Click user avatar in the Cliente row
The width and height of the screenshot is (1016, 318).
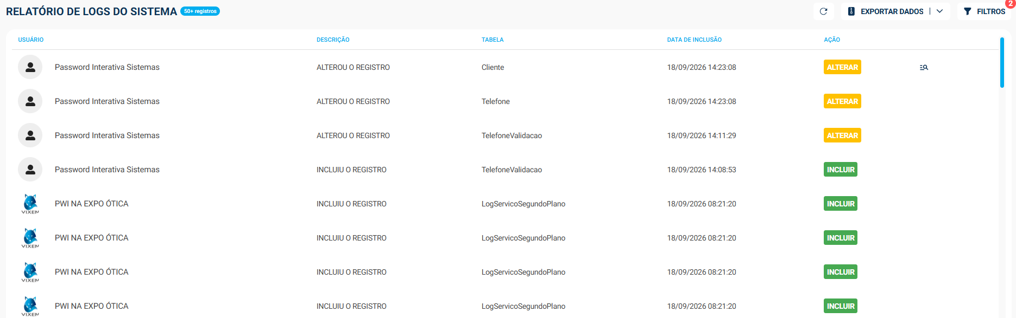pyautogui.click(x=30, y=67)
